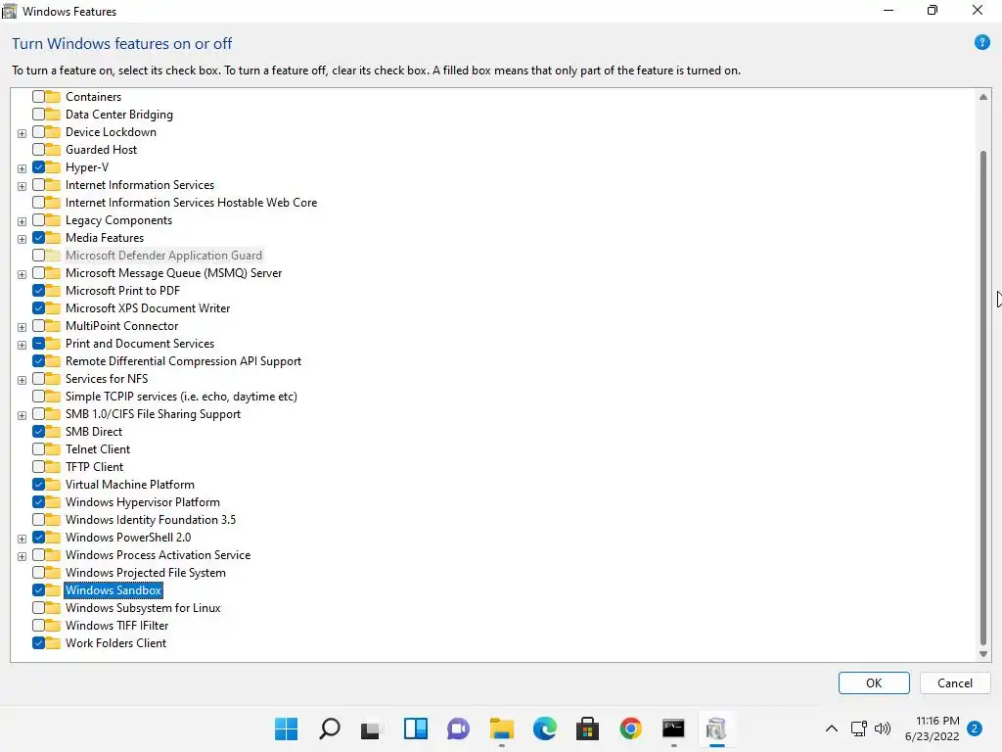This screenshot has height=752, width=1002.
Task: Show hidden system tray icons
Action: [x=832, y=728]
